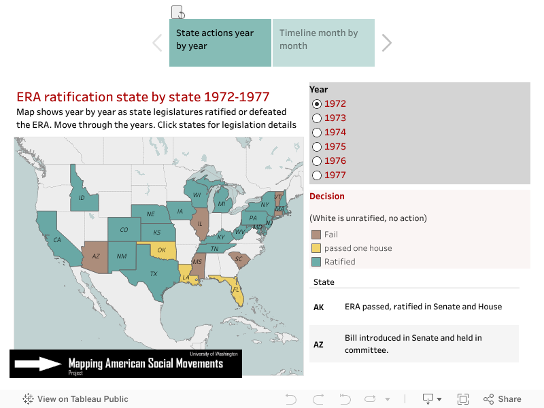Viewport: 544px width, 408px height.
Task: Switch to Timeline month by month tab
Action: pos(324,43)
